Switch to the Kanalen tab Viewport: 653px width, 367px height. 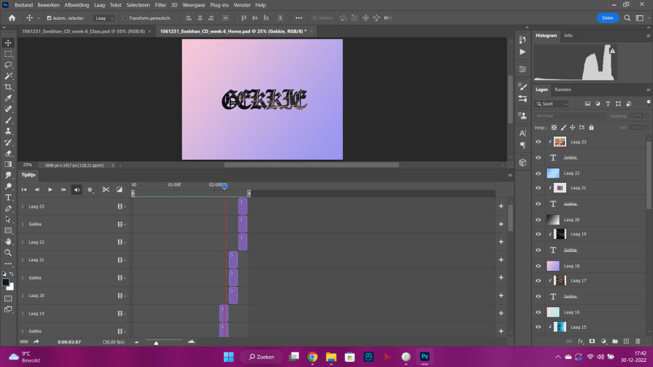[x=562, y=89]
